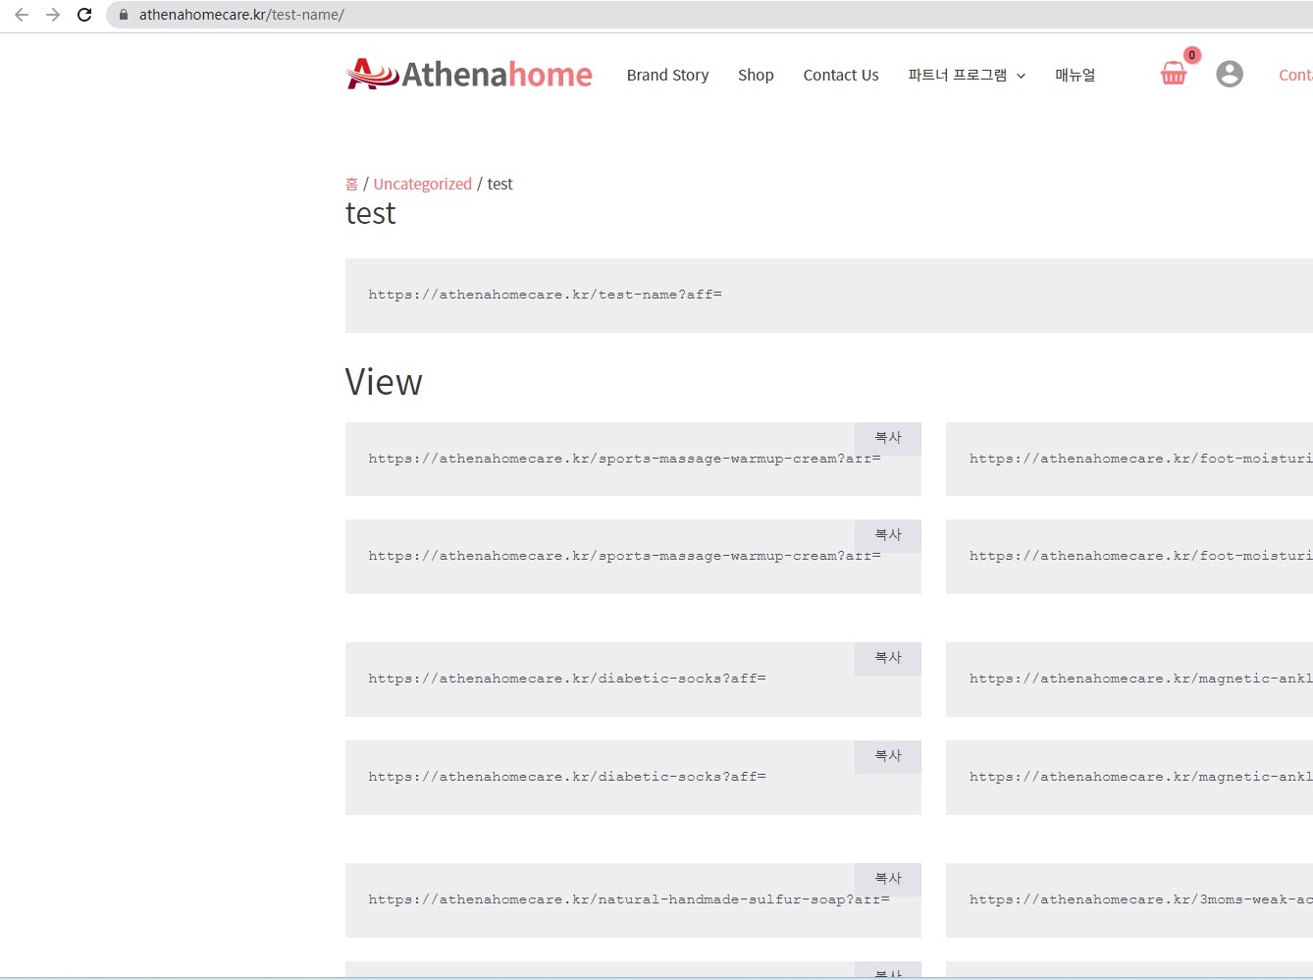Copy second diabetic-socks link with 복사

click(888, 756)
